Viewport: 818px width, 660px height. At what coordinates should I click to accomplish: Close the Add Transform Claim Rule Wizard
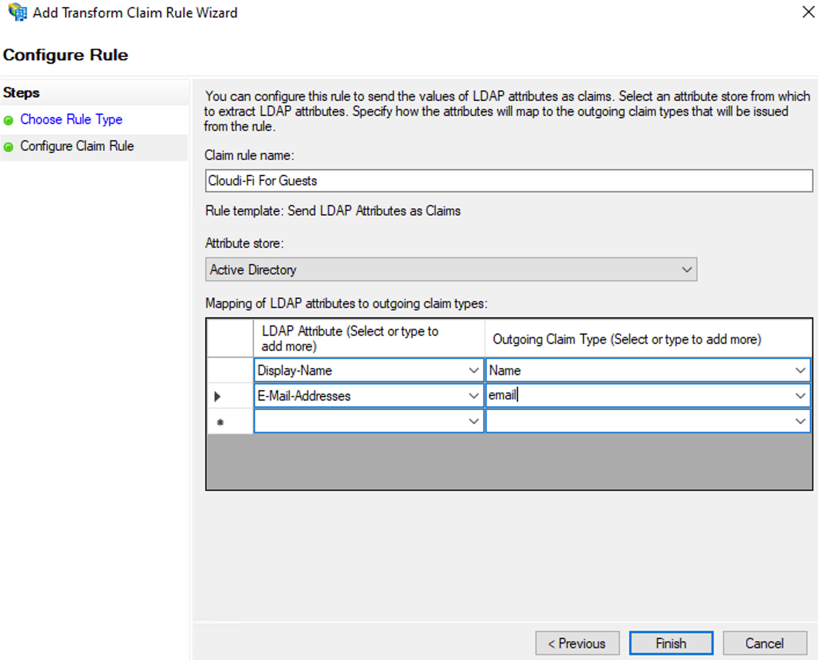coord(808,12)
